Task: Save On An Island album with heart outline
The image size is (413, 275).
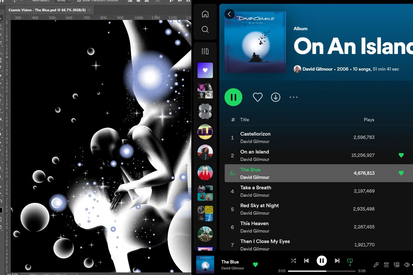Action: (257, 97)
